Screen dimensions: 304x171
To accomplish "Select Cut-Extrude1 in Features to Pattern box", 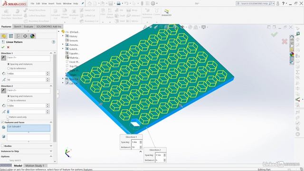I will coord(14,127).
